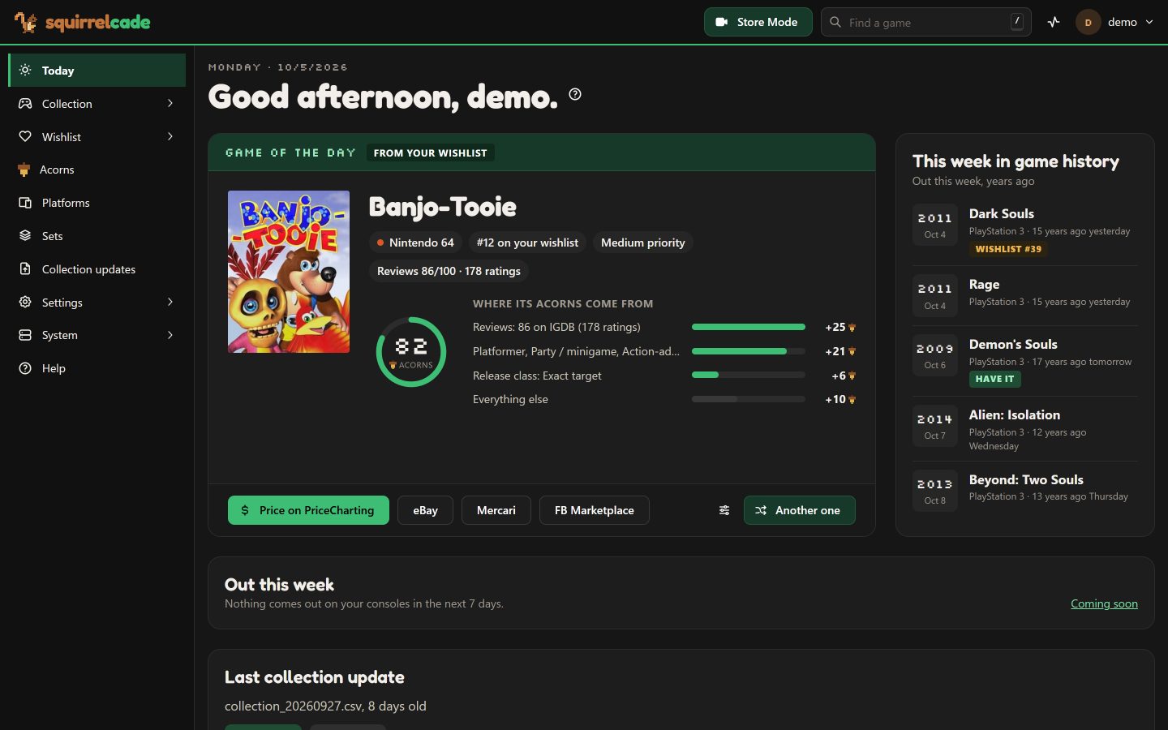Open the help question mark beside greeting

pyautogui.click(x=575, y=94)
